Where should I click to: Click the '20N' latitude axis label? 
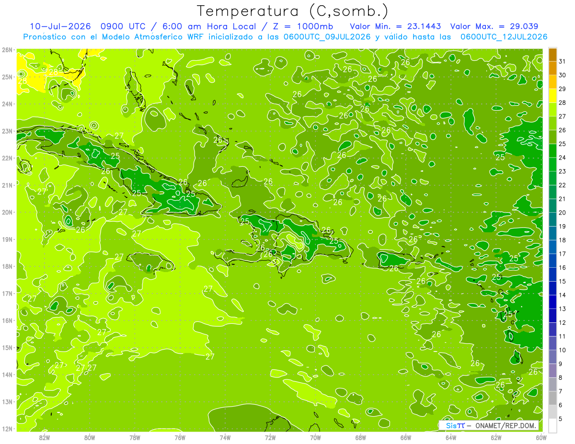(7, 212)
